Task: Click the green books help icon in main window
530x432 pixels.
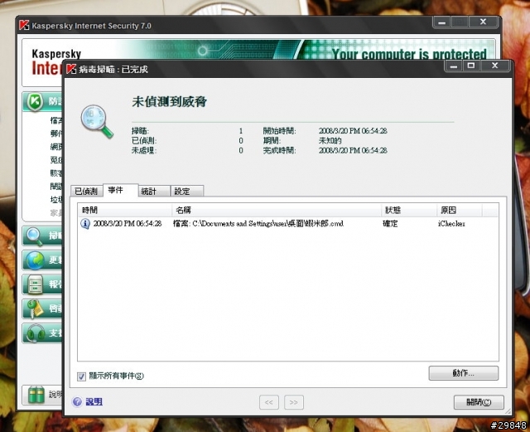Action: pyautogui.click(x=36, y=395)
